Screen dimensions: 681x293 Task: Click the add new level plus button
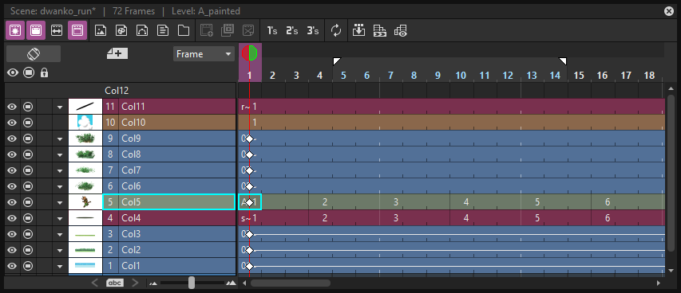coord(117,54)
